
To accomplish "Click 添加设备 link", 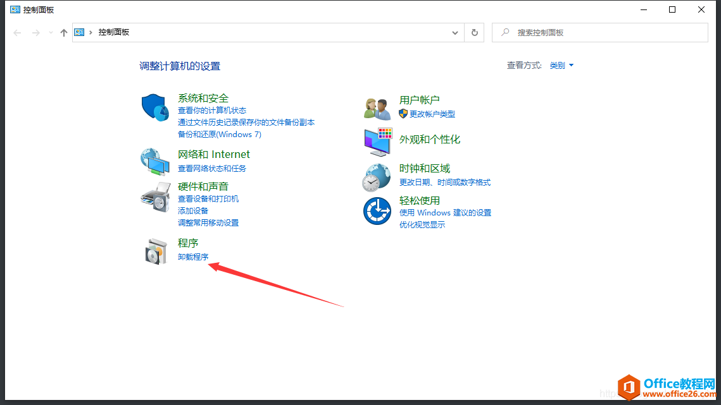I will tap(193, 211).
